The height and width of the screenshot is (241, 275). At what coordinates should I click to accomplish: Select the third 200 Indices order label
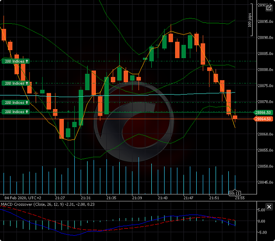15,102
